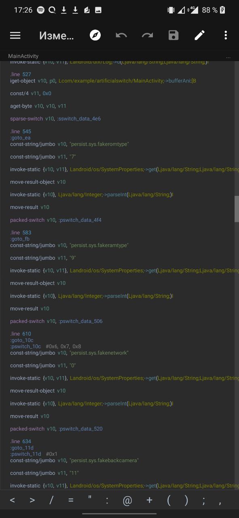Place cursor on "persist.sys.fakenetwork" string

pos(99,353)
